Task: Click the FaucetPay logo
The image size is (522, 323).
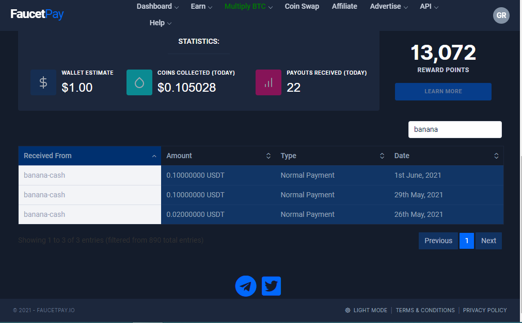Action: click(37, 14)
